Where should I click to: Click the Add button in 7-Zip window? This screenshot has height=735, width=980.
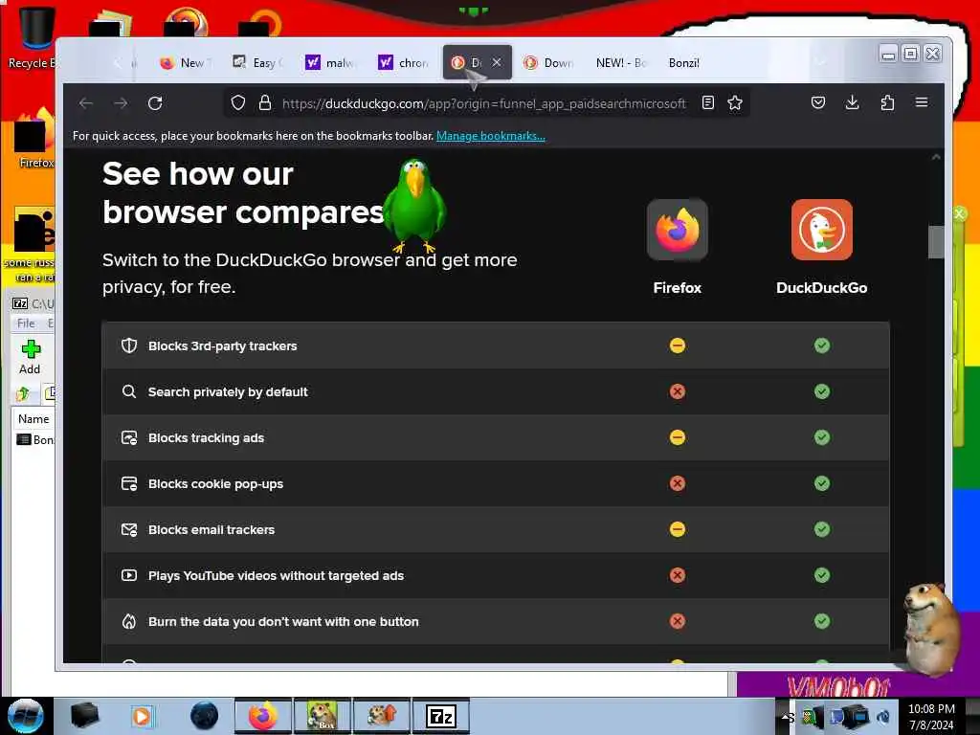coord(30,358)
